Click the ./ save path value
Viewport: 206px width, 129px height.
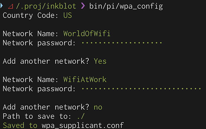[x=81, y=116]
